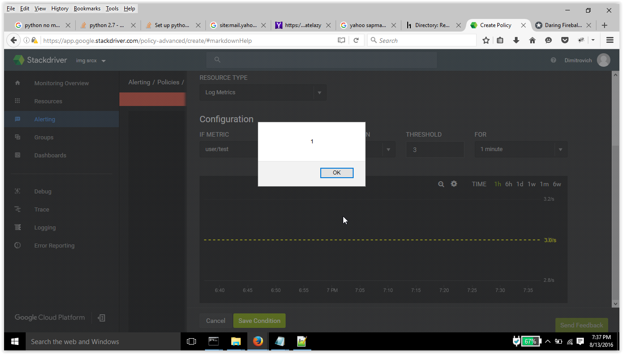This screenshot has height=354, width=623.
Task: Open the History menu
Action: pos(60,9)
